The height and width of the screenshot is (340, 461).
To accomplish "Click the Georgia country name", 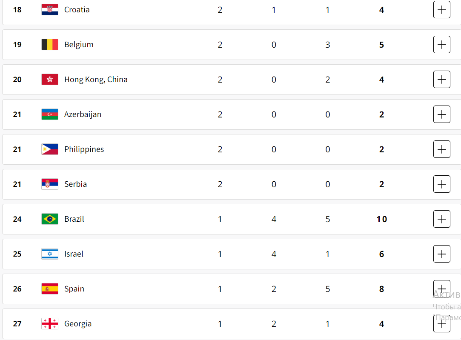I will (78, 324).
